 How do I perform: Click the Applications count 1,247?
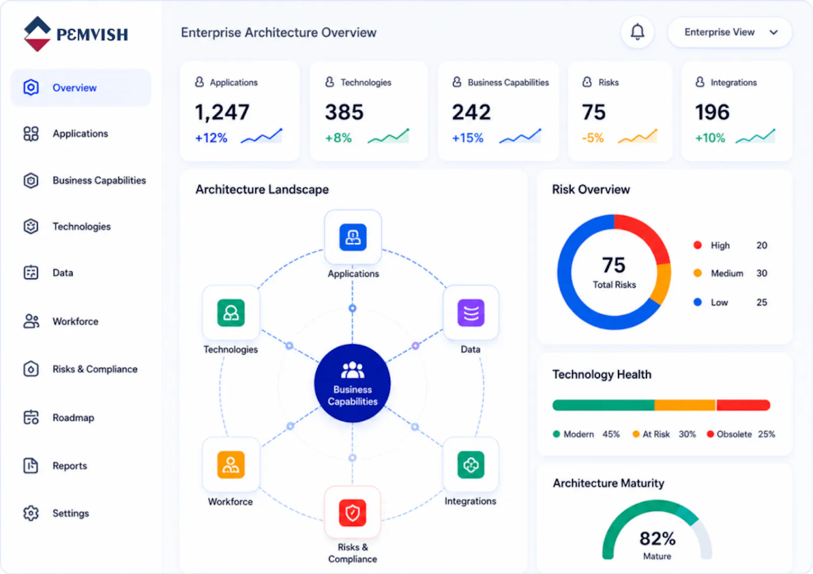point(223,112)
